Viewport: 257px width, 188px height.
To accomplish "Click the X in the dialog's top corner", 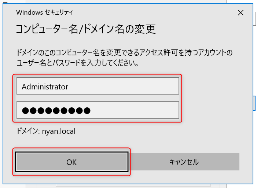I will point(241,13).
